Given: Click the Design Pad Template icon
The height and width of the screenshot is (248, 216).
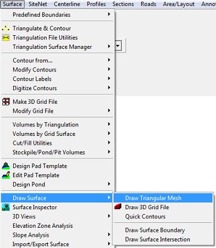Looking at the screenshot, I should pyautogui.click(x=6, y=166).
